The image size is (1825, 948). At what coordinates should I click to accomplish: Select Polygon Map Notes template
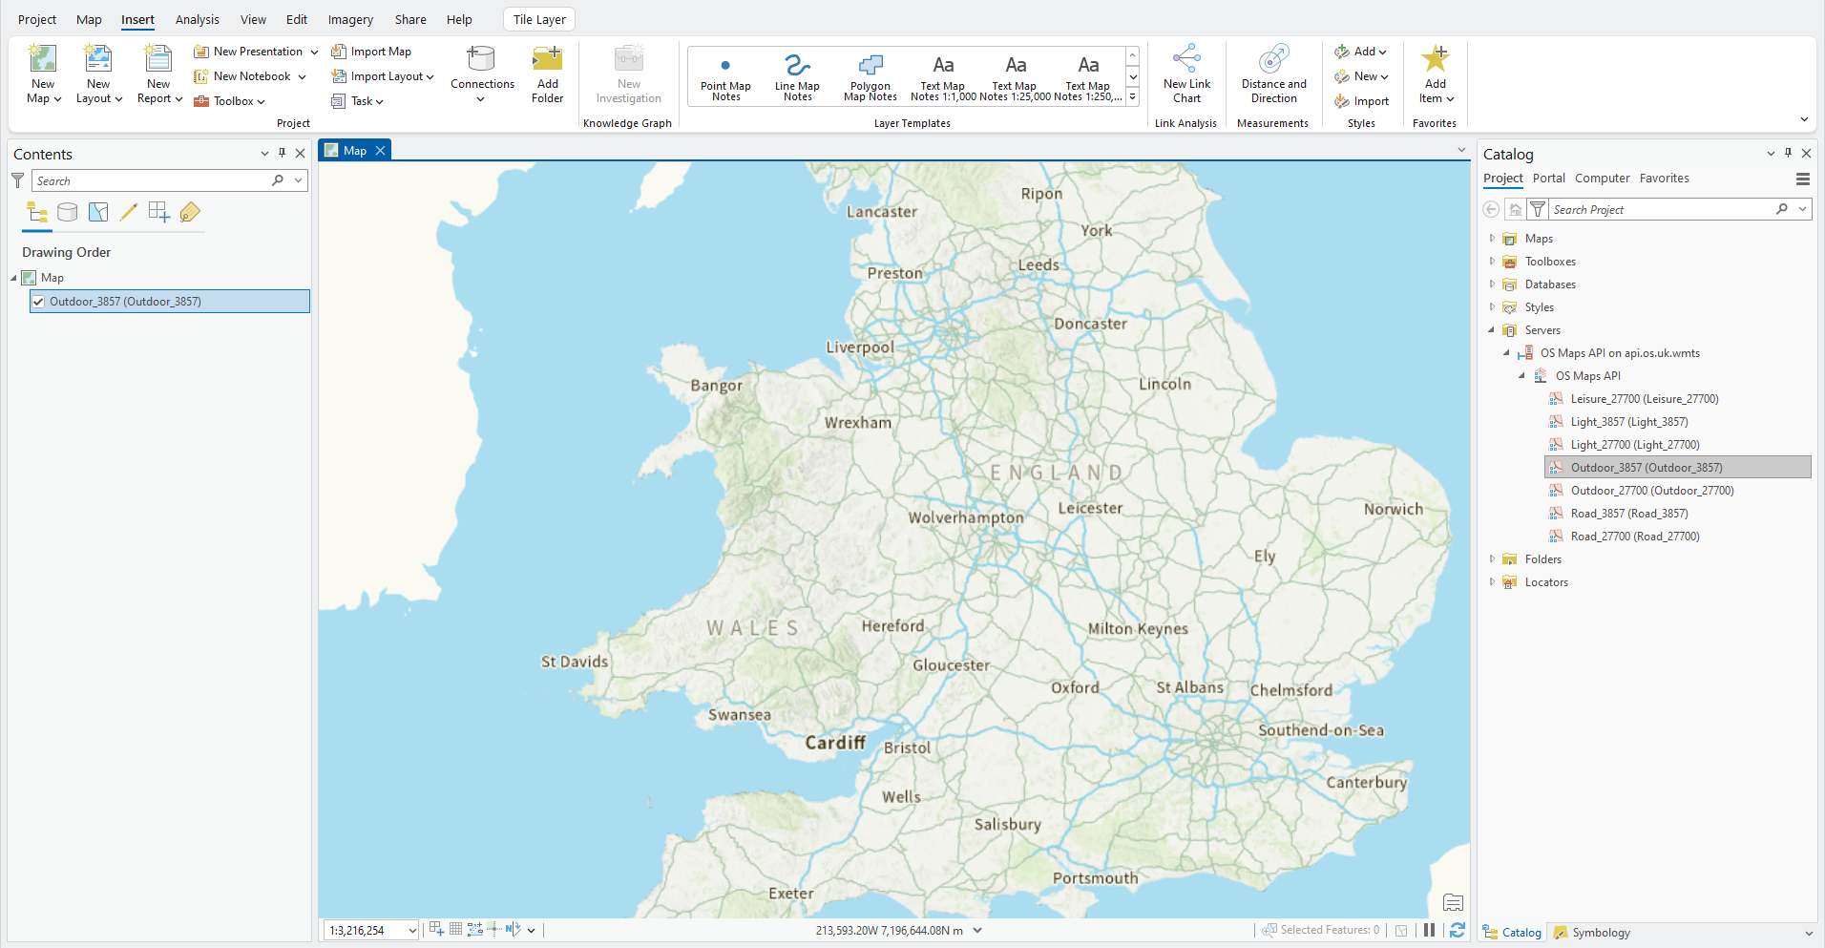point(870,76)
